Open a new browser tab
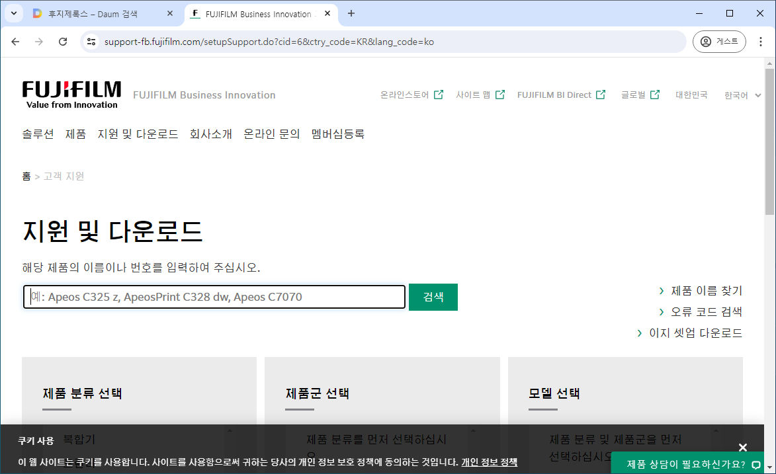This screenshot has width=776, height=474. (351, 13)
